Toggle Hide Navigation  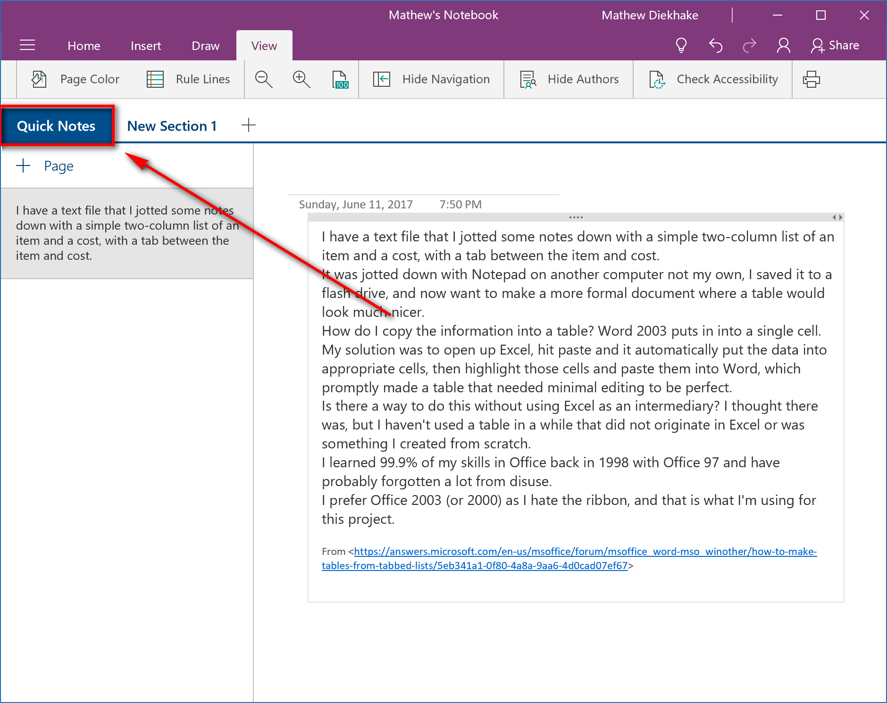tap(430, 79)
